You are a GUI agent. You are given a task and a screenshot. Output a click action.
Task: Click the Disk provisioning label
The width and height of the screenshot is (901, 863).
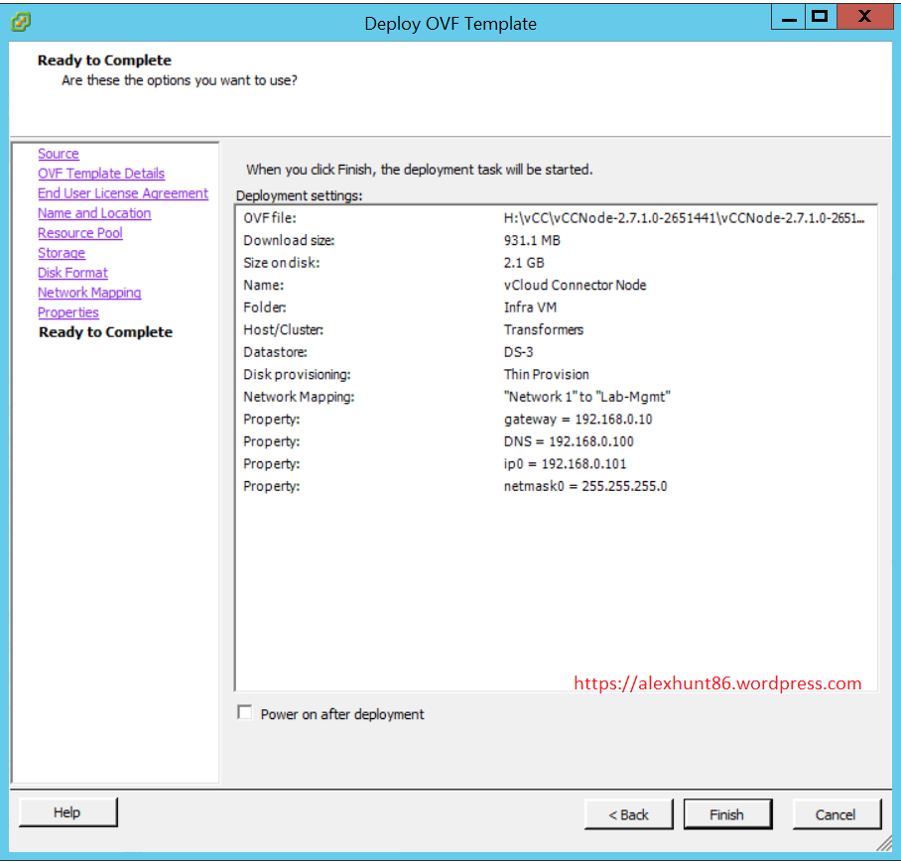[x=297, y=375]
